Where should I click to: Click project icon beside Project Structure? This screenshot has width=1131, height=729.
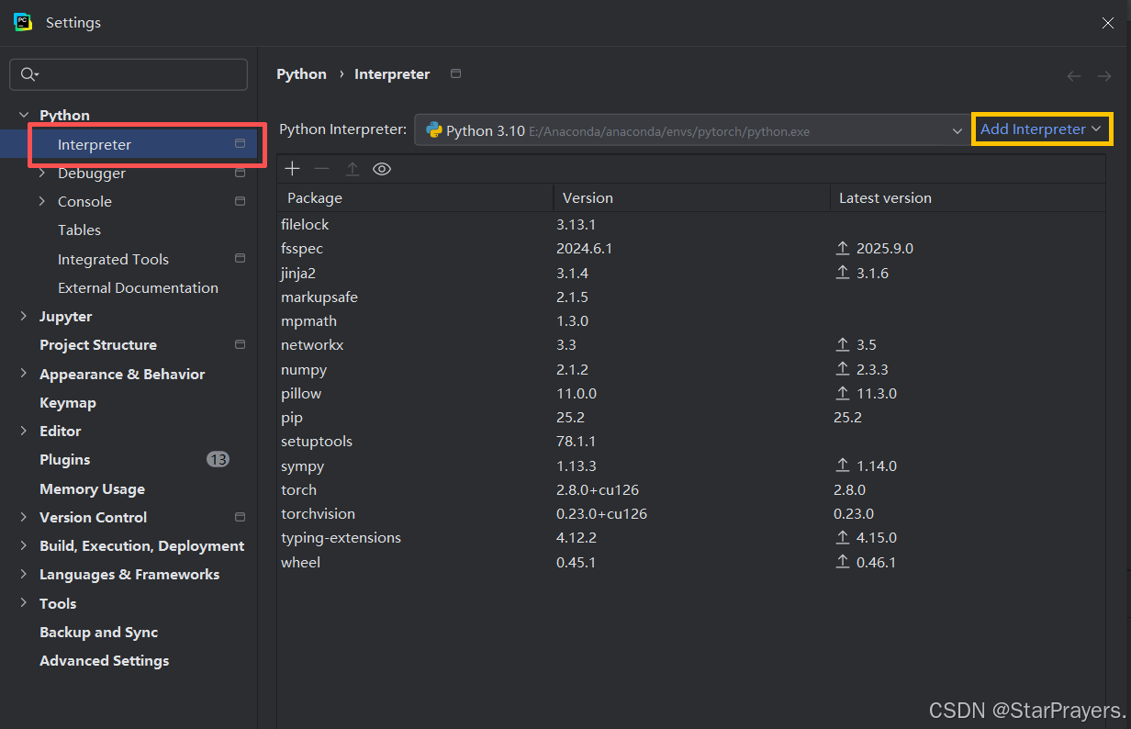pos(241,344)
